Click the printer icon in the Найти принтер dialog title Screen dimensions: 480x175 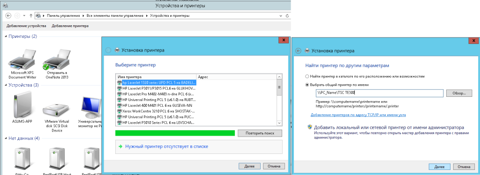coord(307,51)
